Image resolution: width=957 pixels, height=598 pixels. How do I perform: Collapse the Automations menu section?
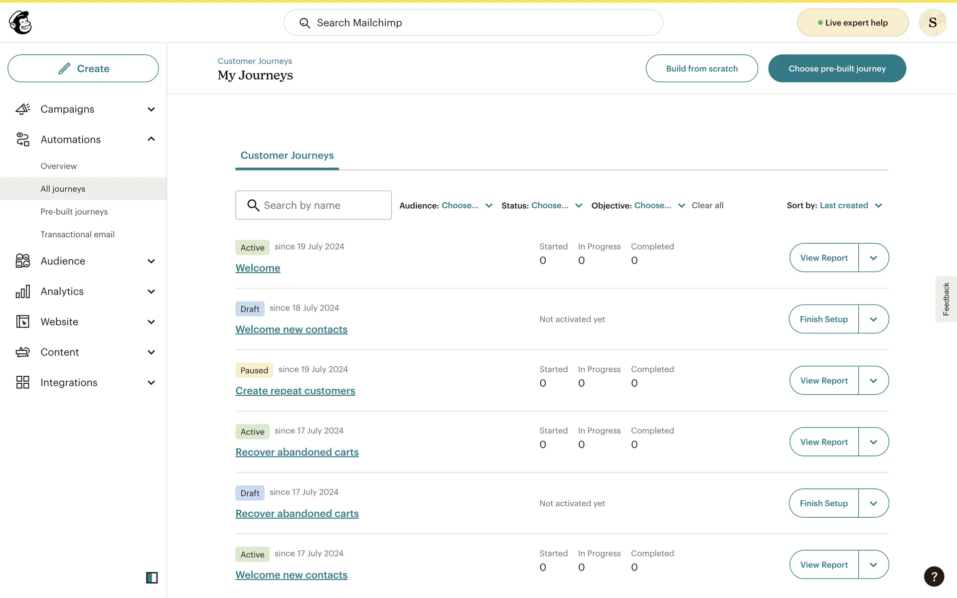tap(151, 140)
